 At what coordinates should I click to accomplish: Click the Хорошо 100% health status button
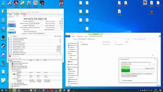12,25
